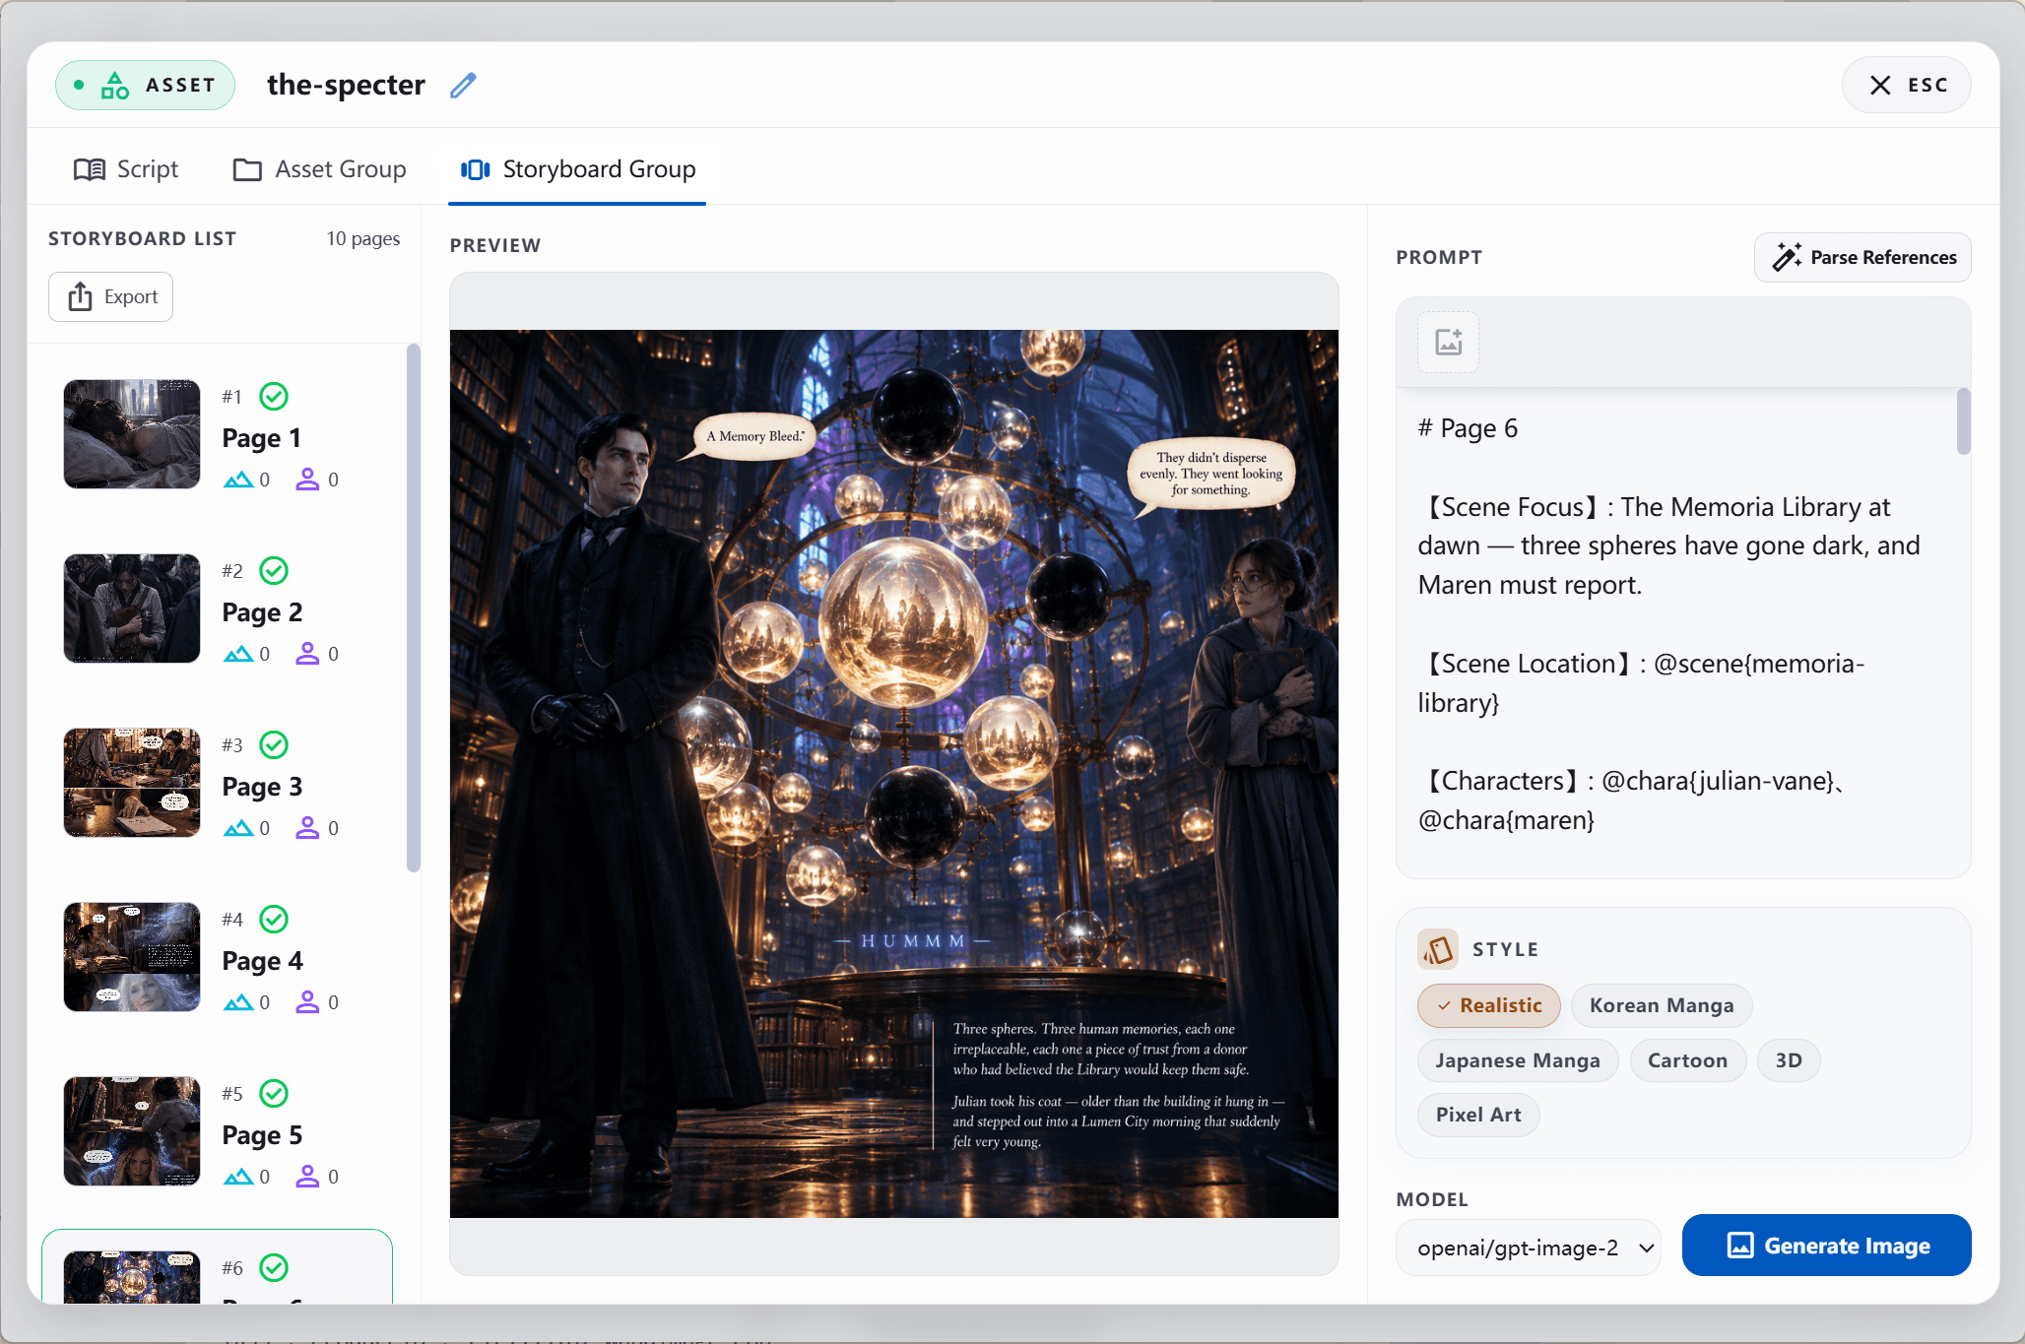
Task: Open the Script tab
Action: click(x=126, y=169)
